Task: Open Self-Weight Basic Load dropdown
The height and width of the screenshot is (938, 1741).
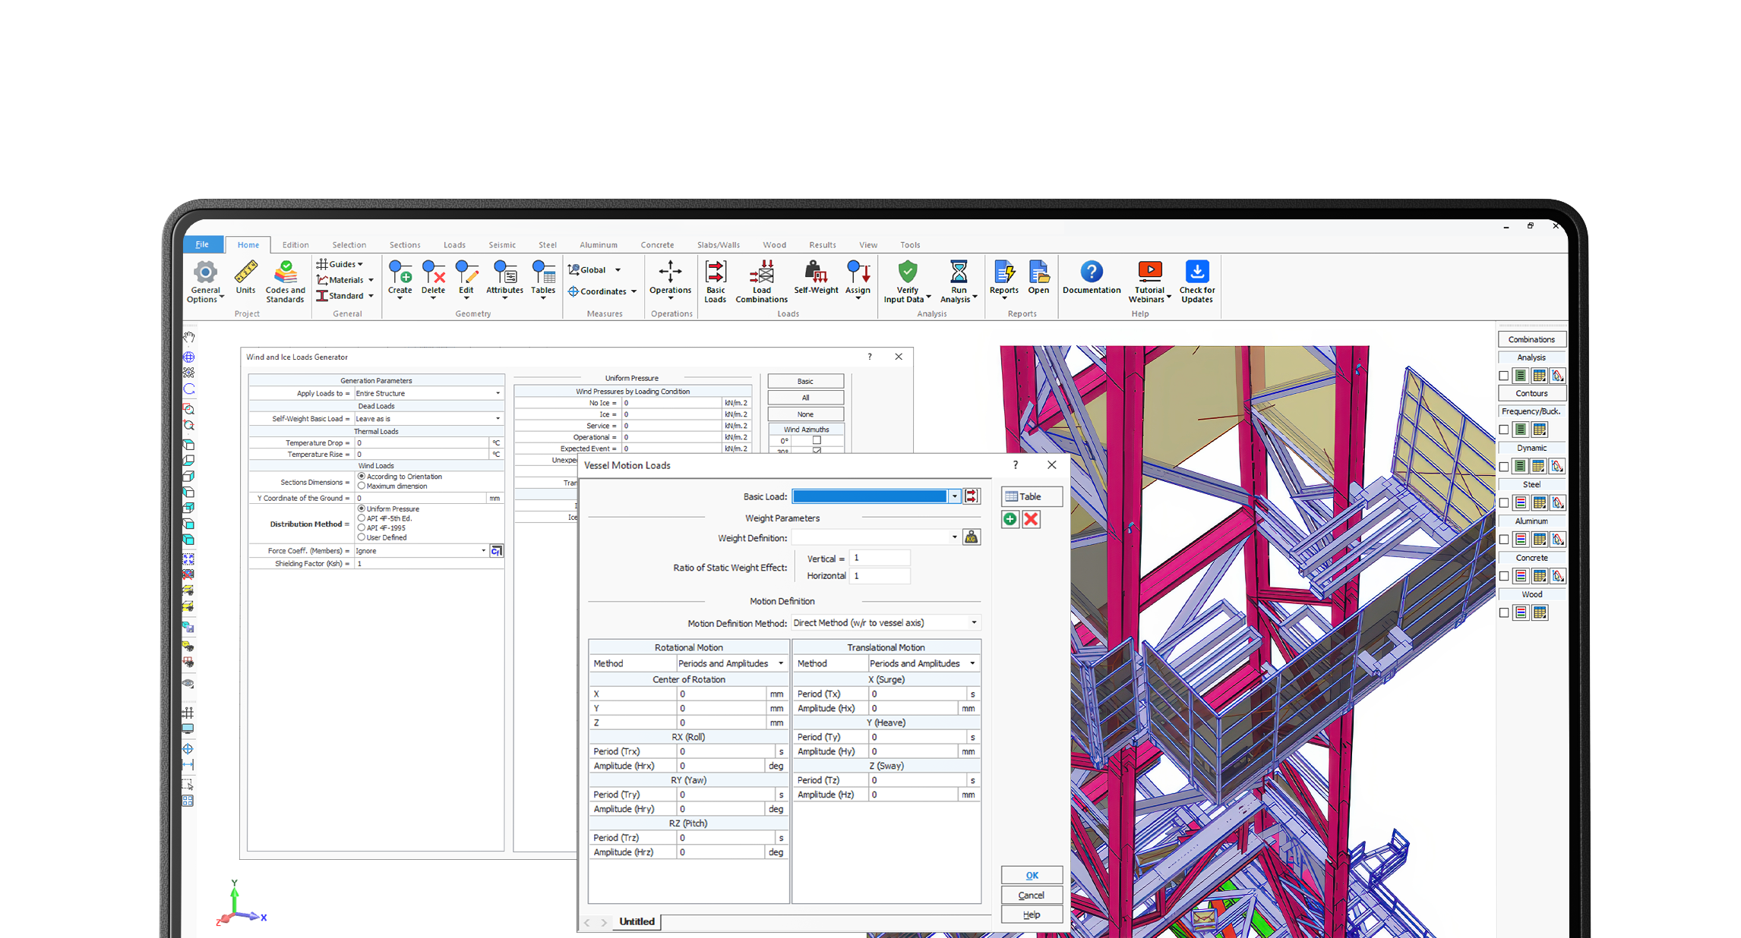Action: [x=498, y=419]
